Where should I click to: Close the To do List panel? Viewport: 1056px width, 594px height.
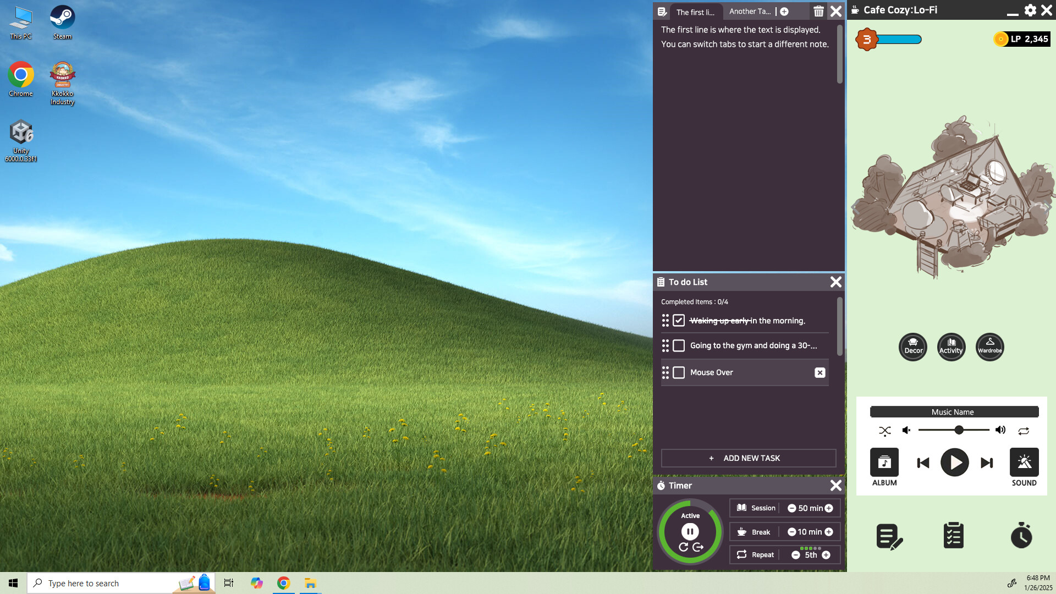836,282
